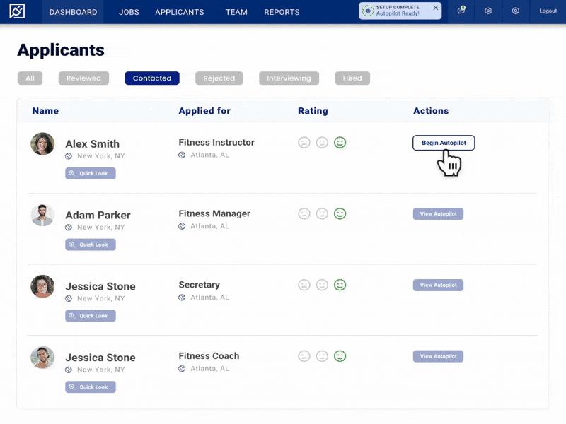Rate Fitness Coach applicant with happy face

(340, 356)
